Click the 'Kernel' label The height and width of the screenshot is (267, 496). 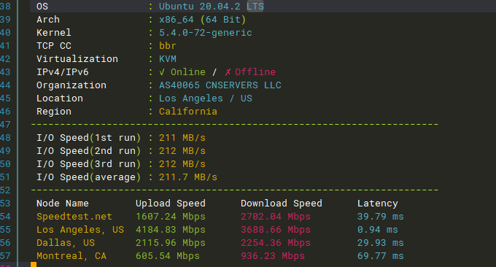pos(54,33)
